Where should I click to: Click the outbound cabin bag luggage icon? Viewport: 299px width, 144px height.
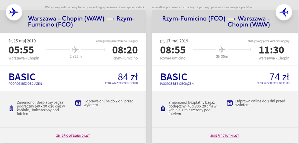[x=11, y=108]
